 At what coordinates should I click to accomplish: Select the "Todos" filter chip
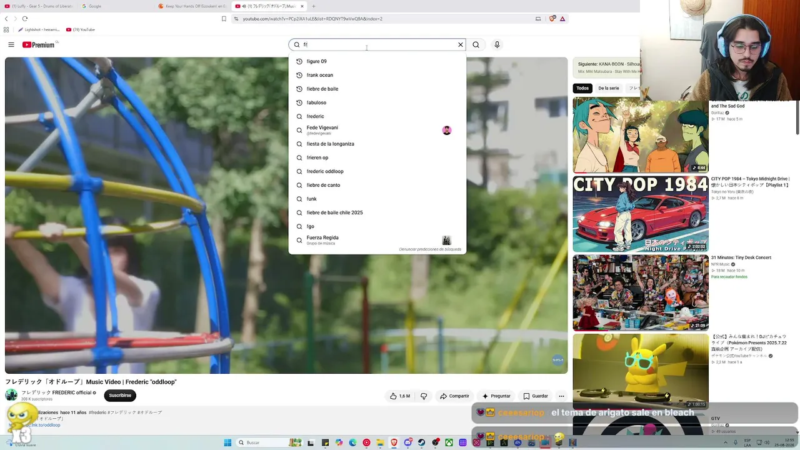coord(582,88)
